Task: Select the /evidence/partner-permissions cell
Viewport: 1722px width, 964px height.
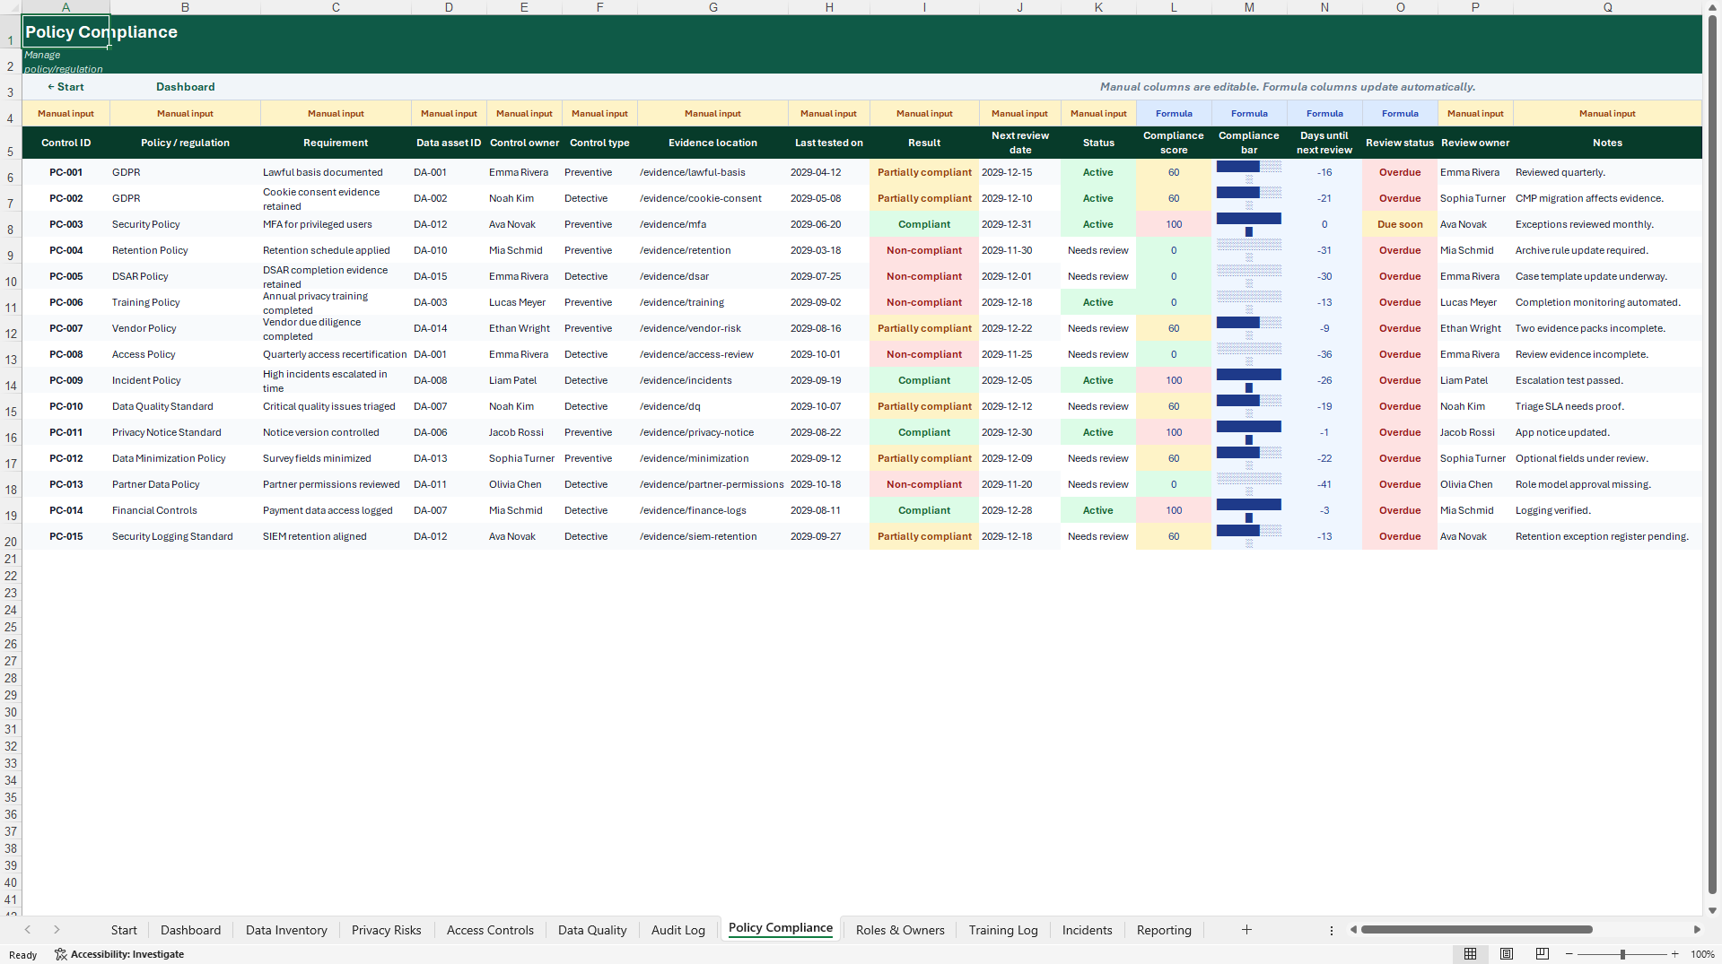Action: (x=712, y=484)
